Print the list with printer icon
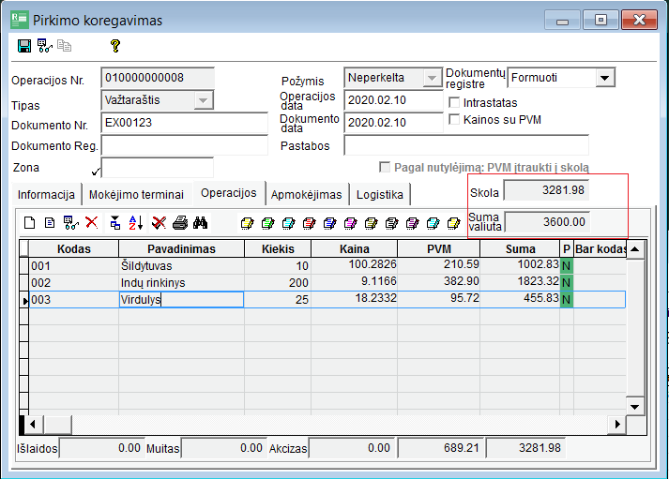The width and height of the screenshot is (669, 479). tap(180, 222)
